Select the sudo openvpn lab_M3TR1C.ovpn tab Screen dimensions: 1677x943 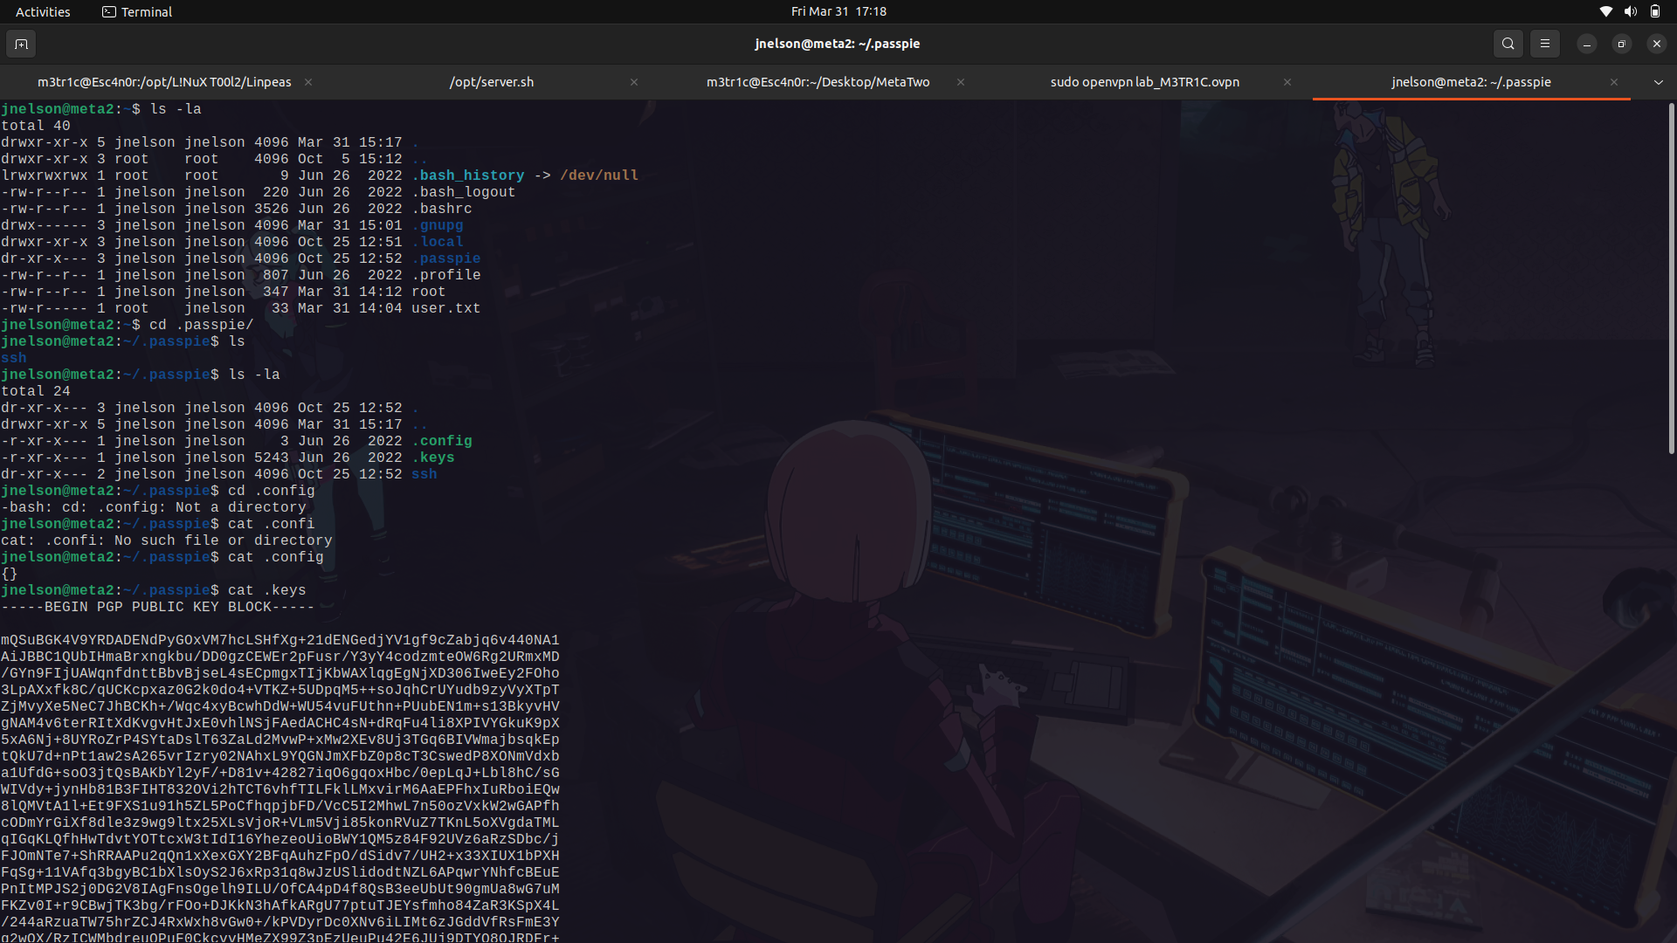point(1144,82)
